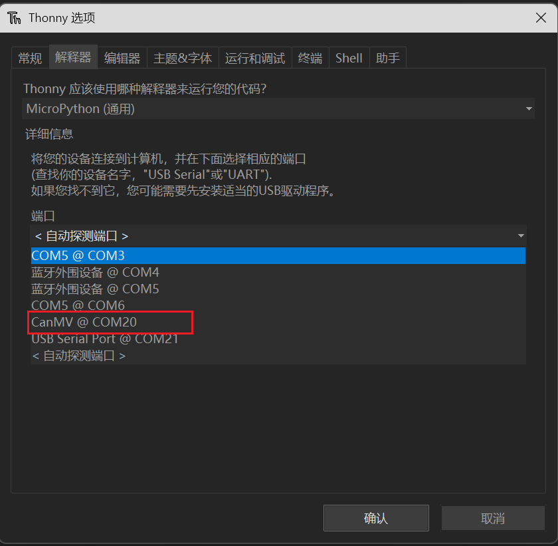Choose COM5 @ COM6 port option
The image size is (558, 546).
pos(278,305)
